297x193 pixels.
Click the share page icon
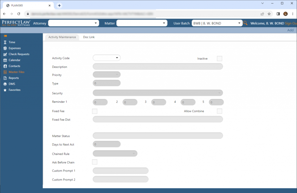click(262, 14)
